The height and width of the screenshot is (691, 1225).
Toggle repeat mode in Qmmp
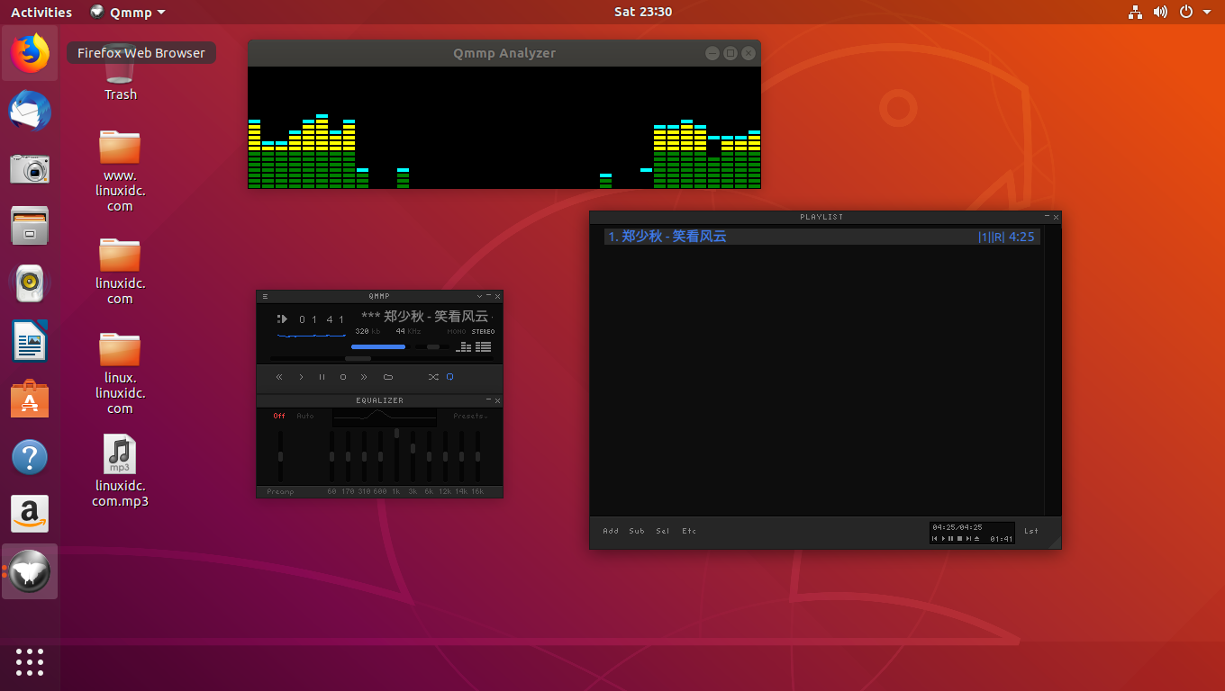450,377
